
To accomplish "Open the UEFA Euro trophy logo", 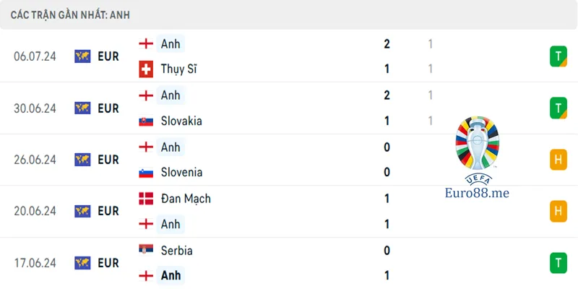I will [x=477, y=143].
